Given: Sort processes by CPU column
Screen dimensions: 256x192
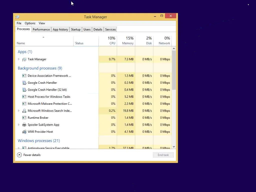Looking at the screenshot, I should tap(108, 41).
